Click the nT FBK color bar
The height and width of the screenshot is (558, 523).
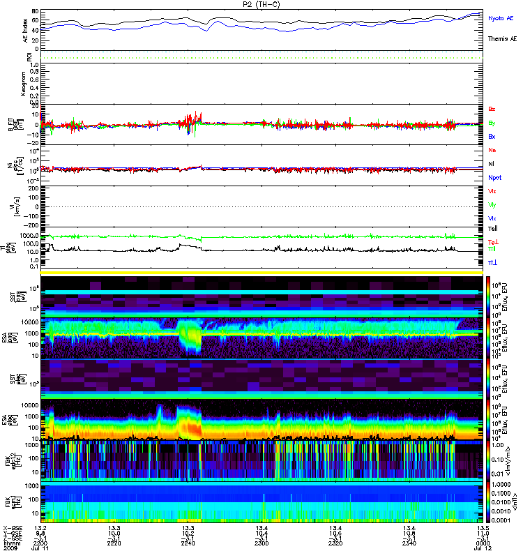tap(488, 502)
